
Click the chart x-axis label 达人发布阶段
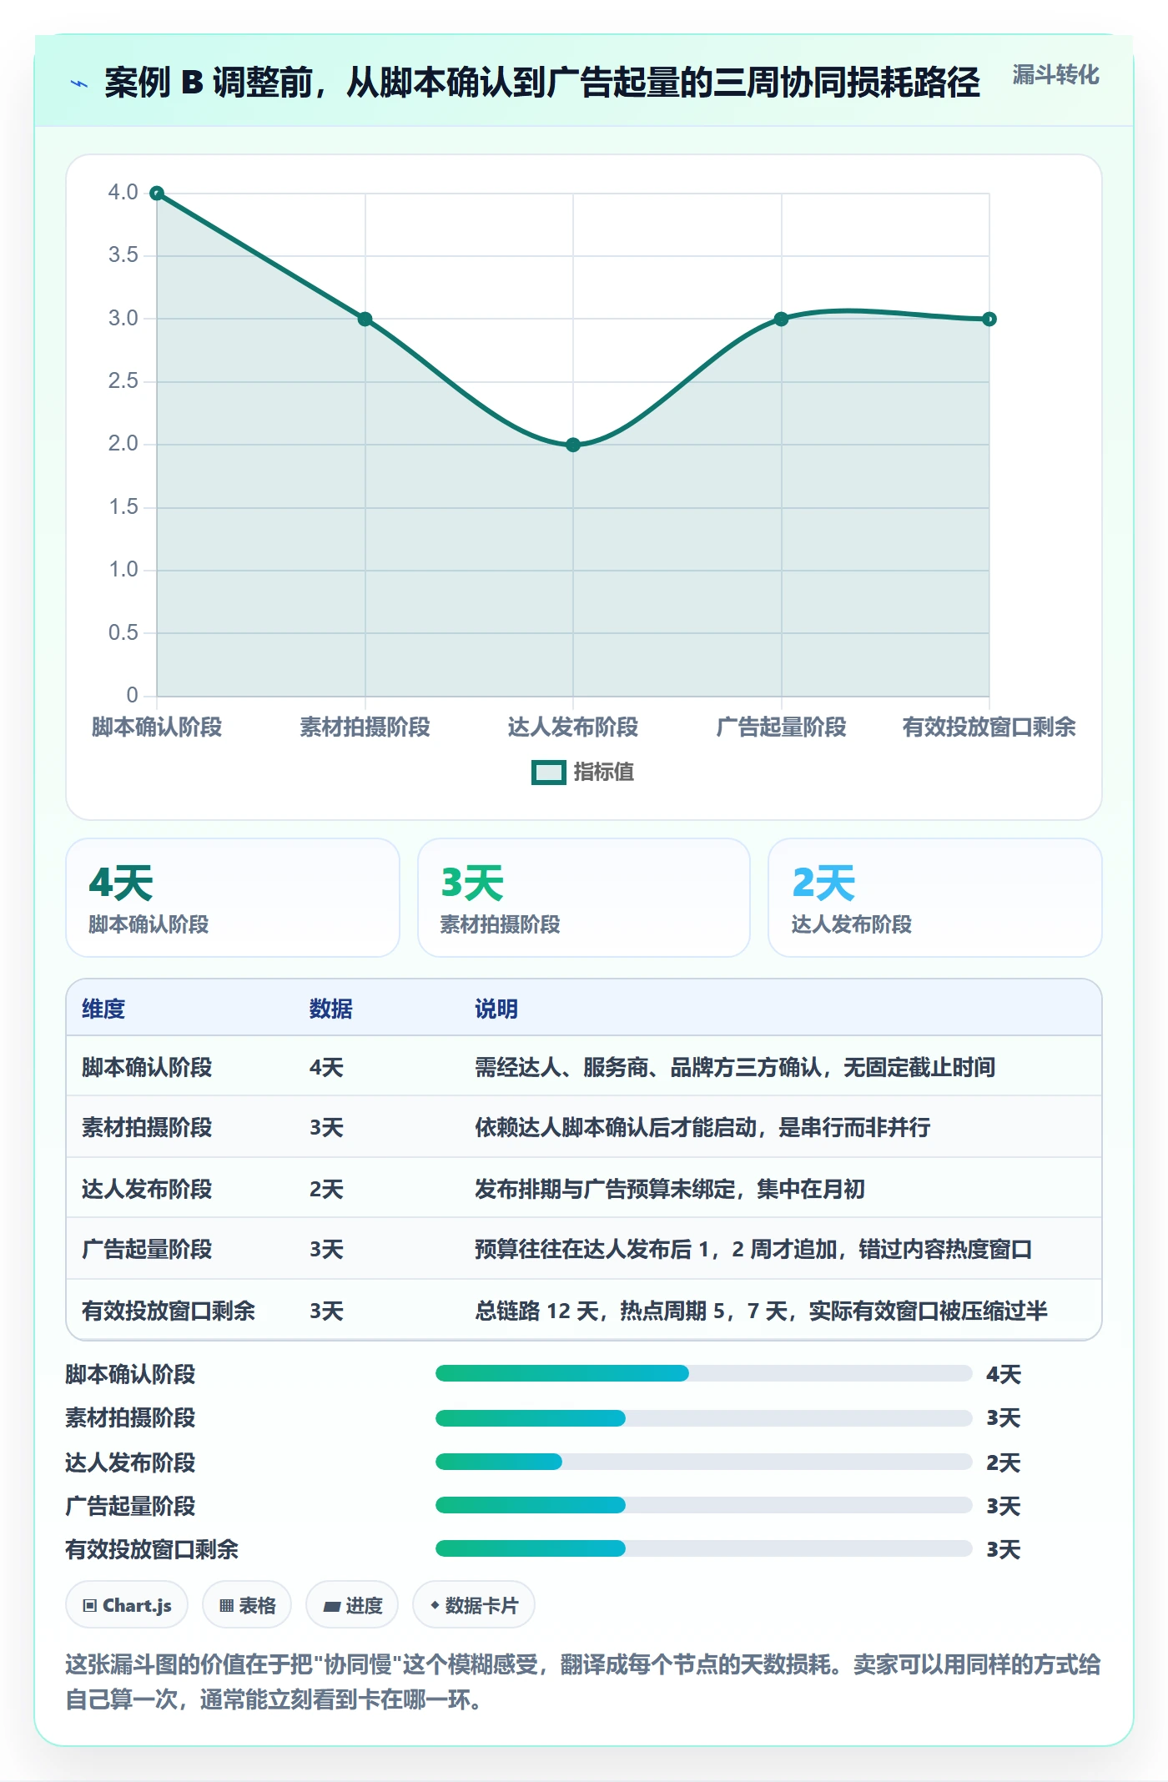[573, 727]
